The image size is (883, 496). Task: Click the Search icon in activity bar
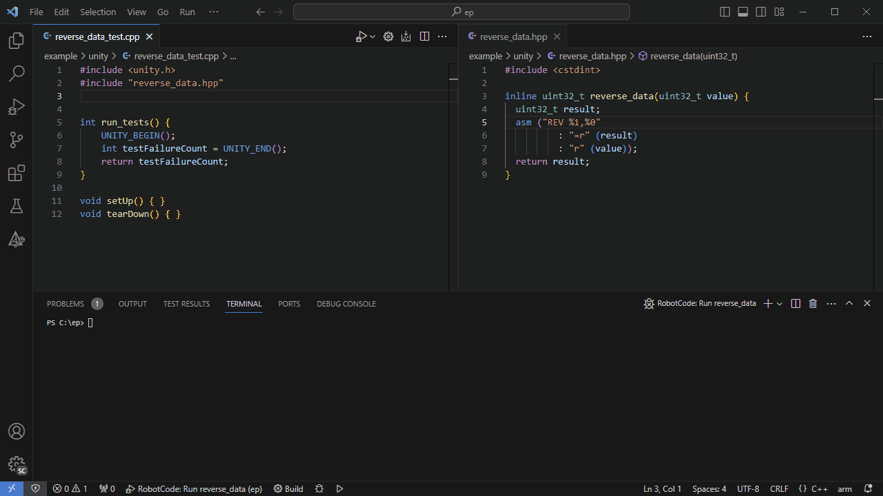pyautogui.click(x=17, y=74)
